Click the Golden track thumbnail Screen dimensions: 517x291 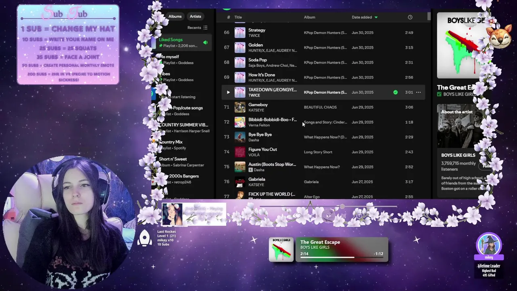coord(240,48)
